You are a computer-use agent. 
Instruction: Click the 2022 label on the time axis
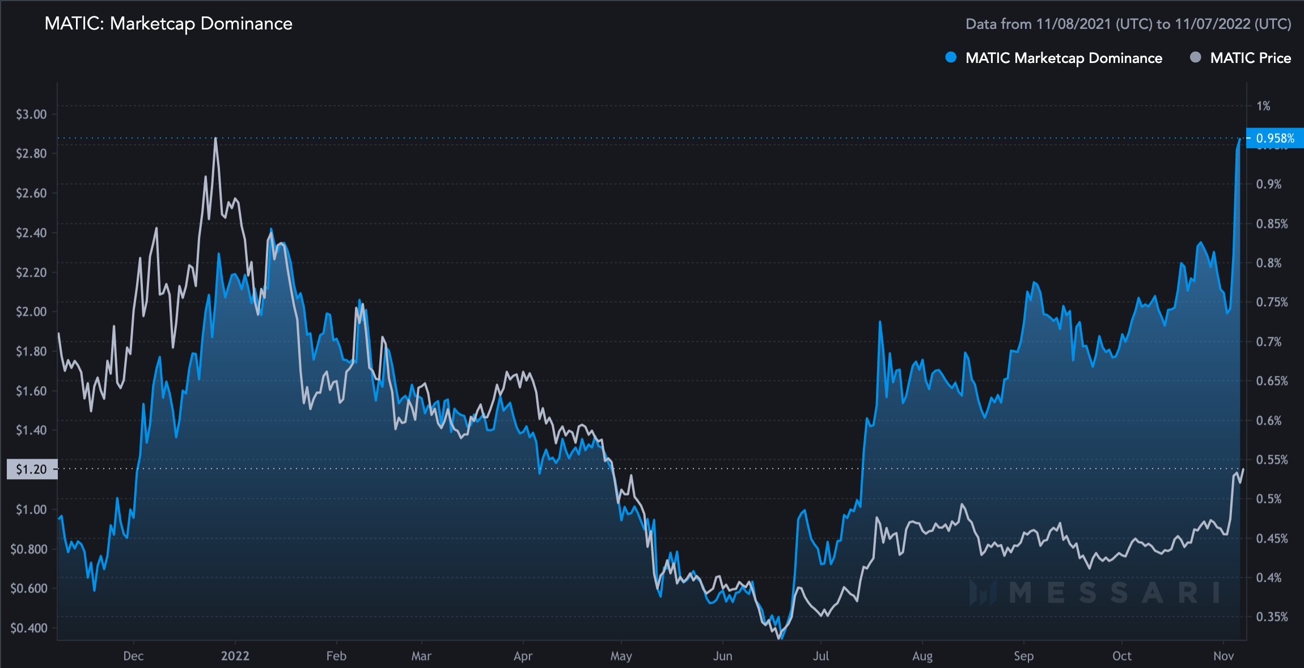click(235, 656)
